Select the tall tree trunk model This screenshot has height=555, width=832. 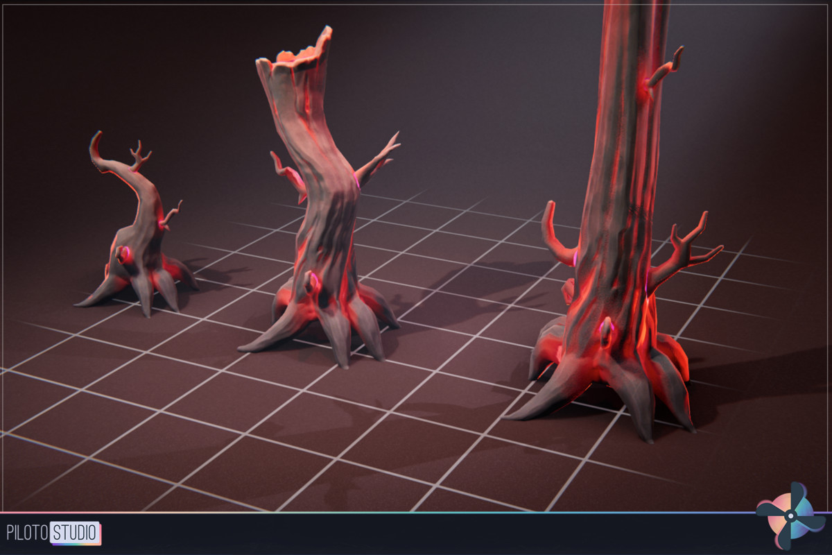(614, 222)
